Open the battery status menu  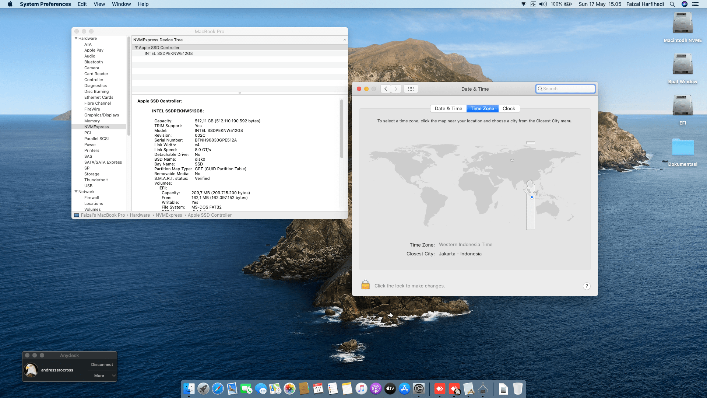pyautogui.click(x=568, y=4)
